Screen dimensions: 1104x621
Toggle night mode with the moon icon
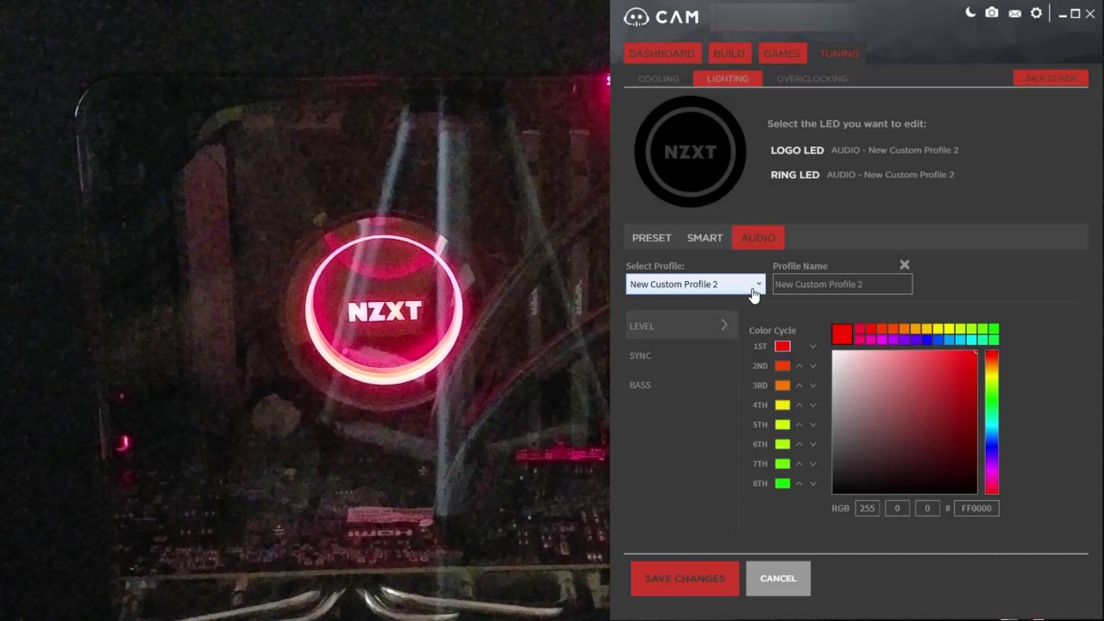[970, 13]
